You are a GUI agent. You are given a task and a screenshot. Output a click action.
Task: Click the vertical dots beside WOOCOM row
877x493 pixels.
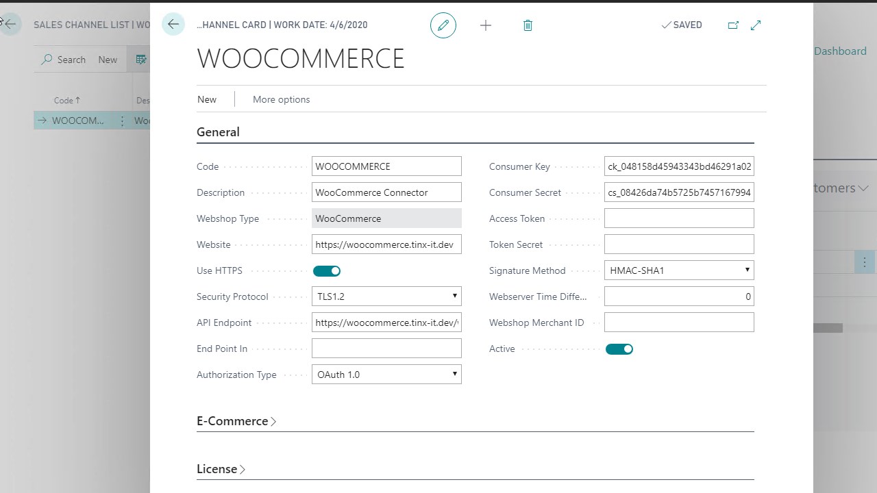pos(122,121)
